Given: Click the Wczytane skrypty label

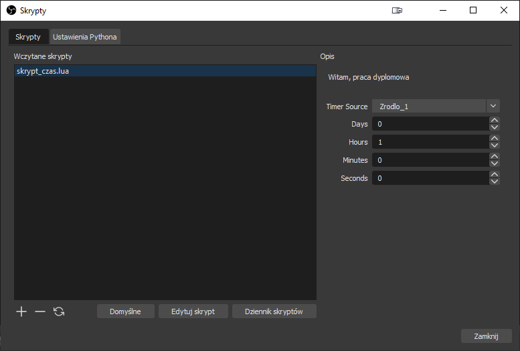Looking at the screenshot, I should (43, 56).
